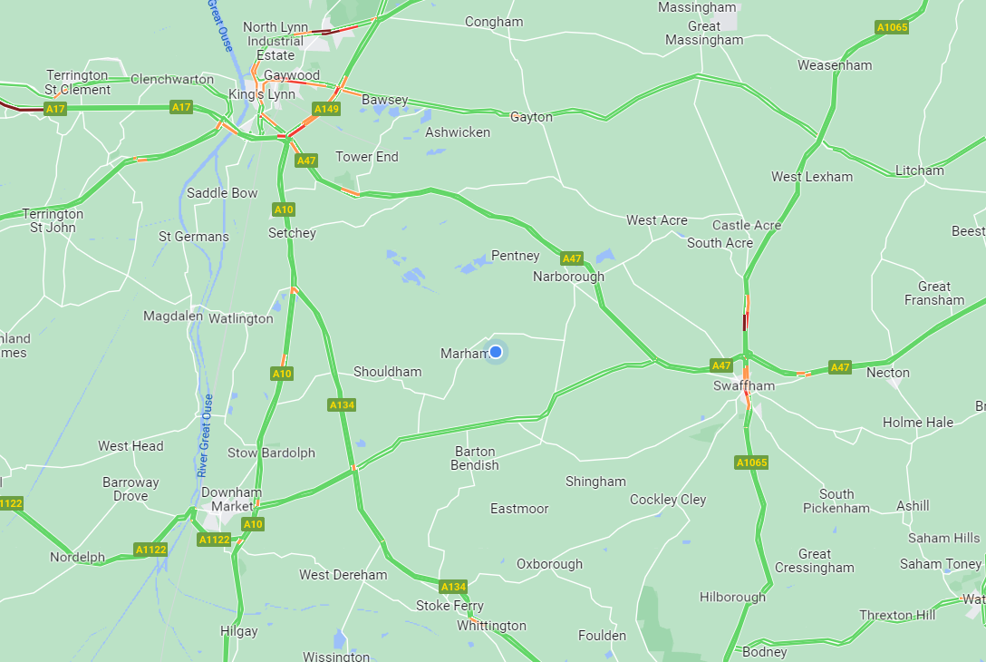Click the A149 road shield near Bawsey
Viewport: 986px width, 662px height.
(326, 109)
